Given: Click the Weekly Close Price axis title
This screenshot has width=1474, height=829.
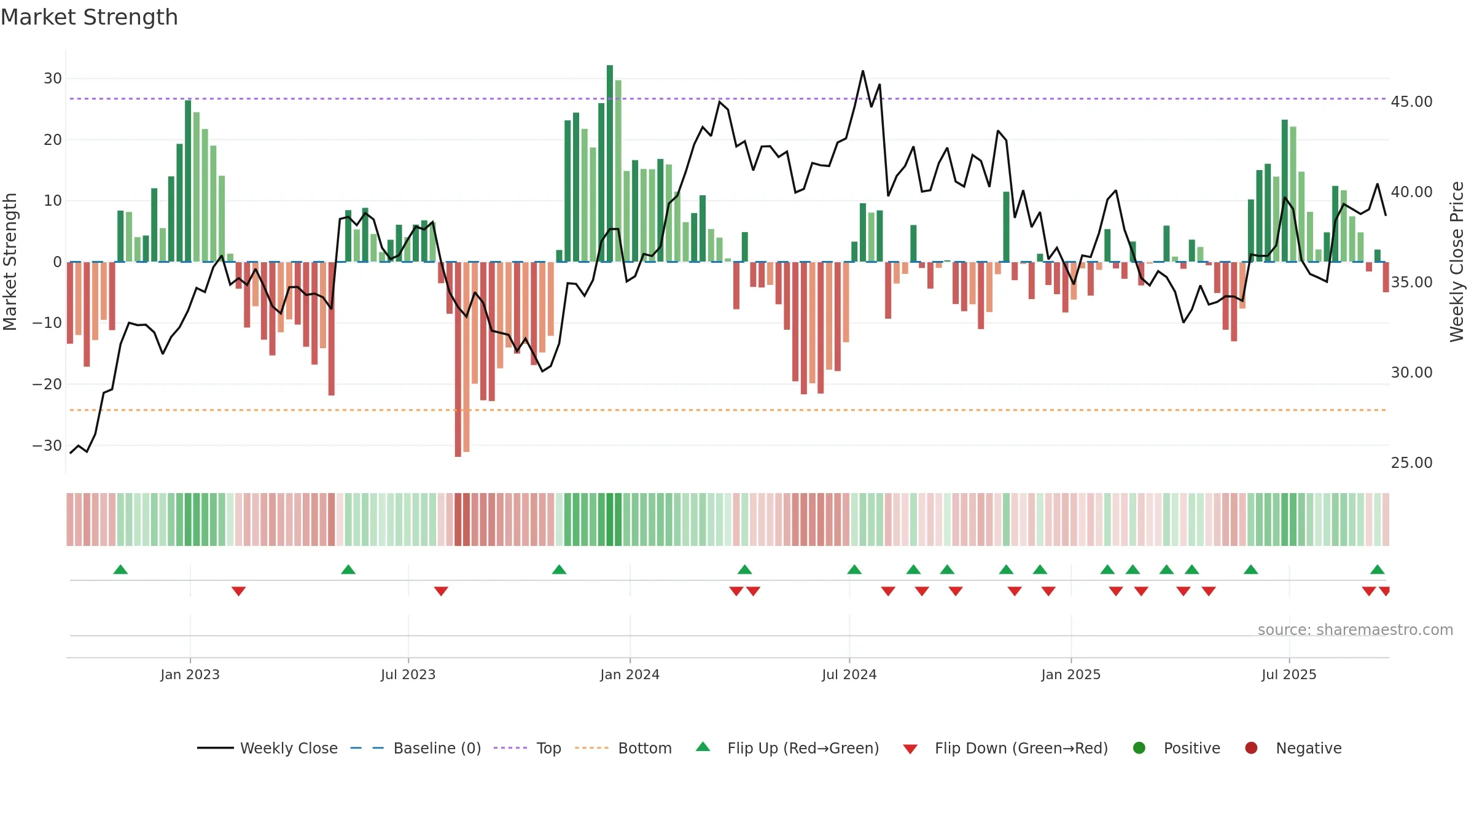Looking at the screenshot, I should (x=1457, y=262).
